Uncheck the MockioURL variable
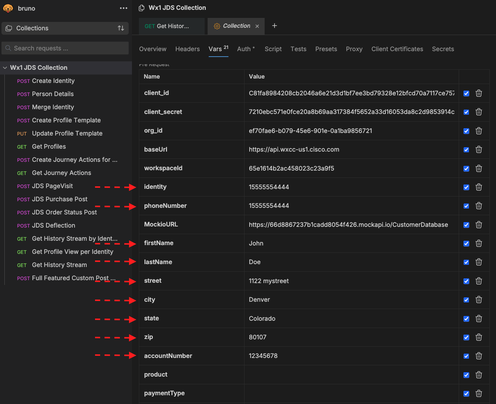The height and width of the screenshot is (404, 496). (466, 225)
